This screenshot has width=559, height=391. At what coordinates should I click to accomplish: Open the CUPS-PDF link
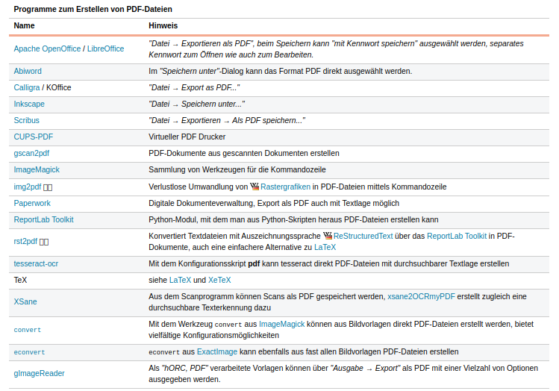[33, 137]
